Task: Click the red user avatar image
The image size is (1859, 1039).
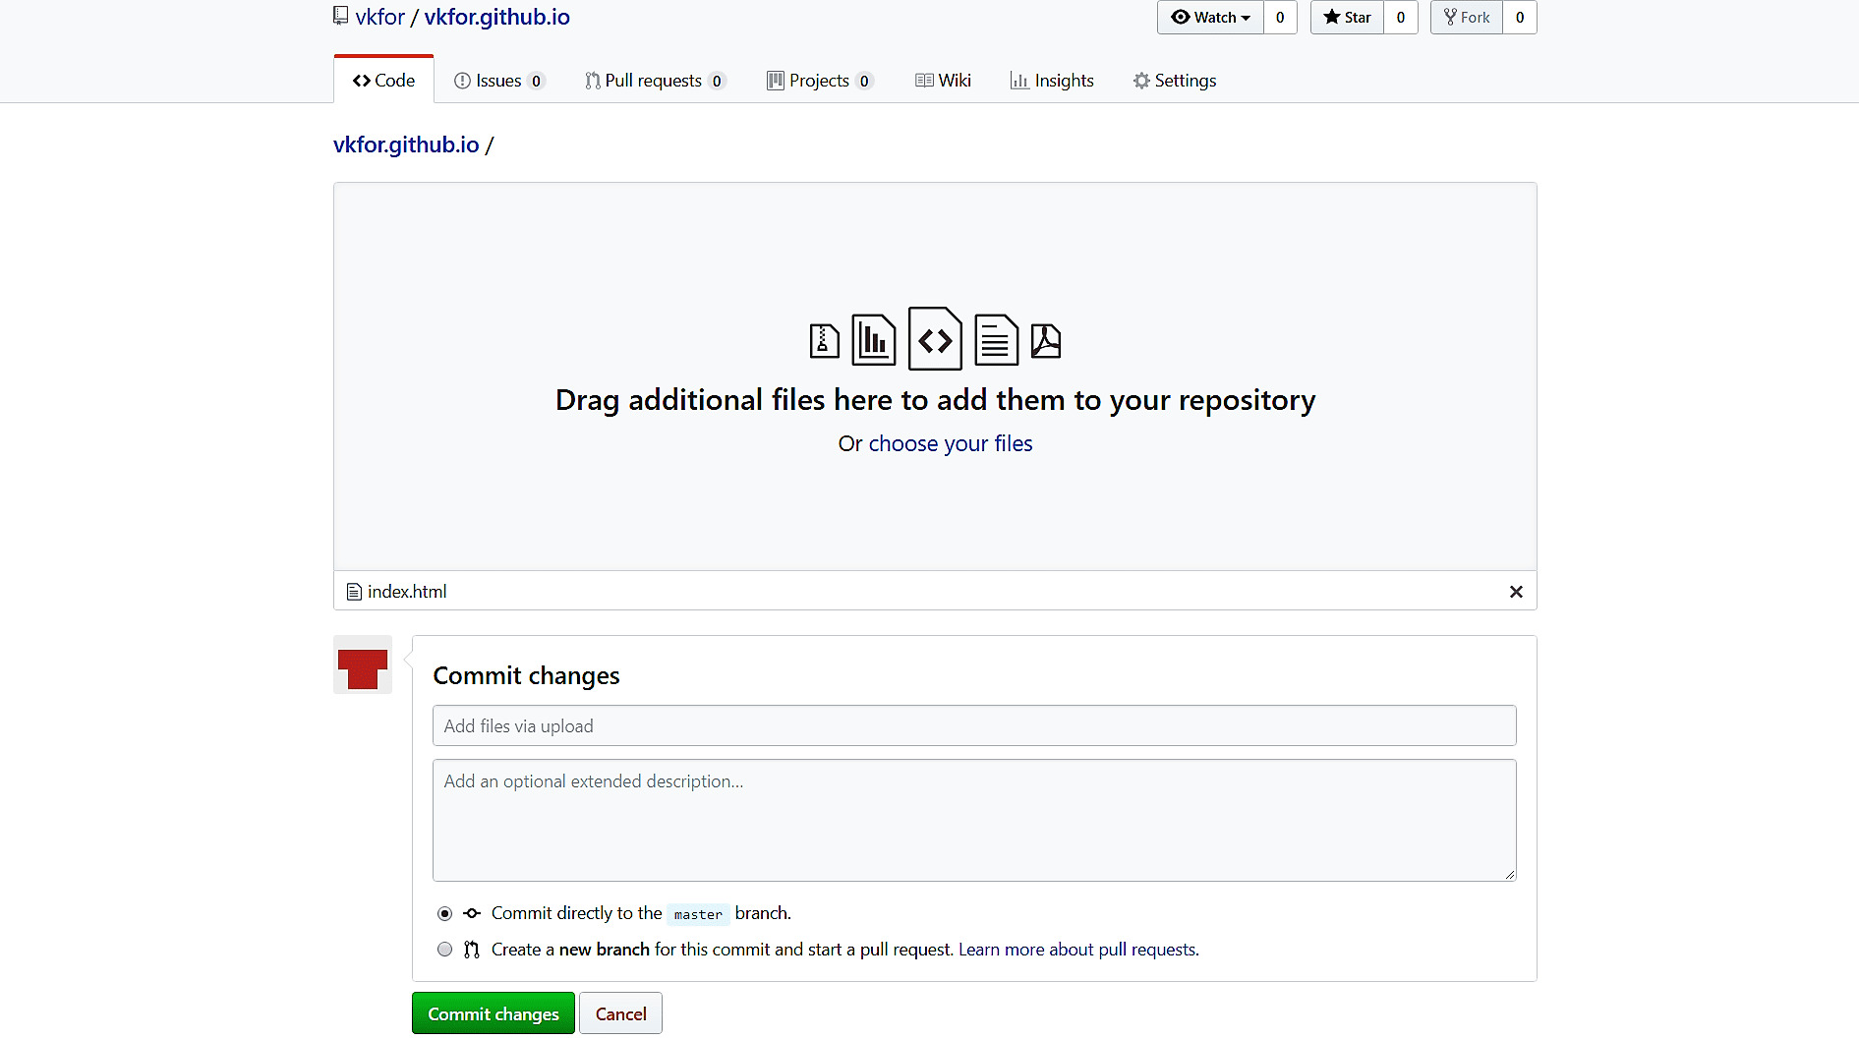Action: [x=363, y=665]
